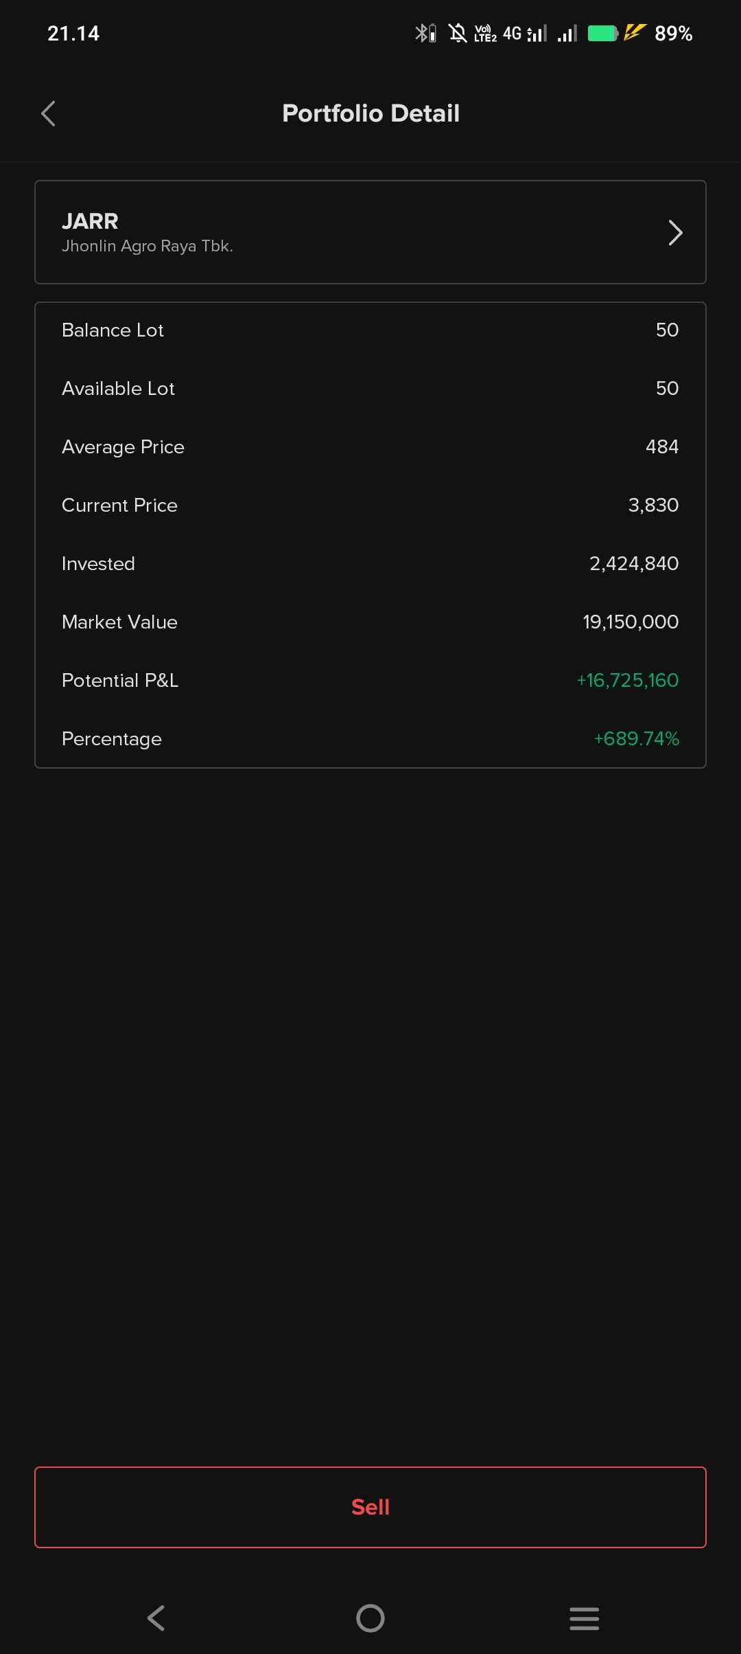The width and height of the screenshot is (741, 1654).
Task: Open JARR stock details chevron
Action: point(675,233)
